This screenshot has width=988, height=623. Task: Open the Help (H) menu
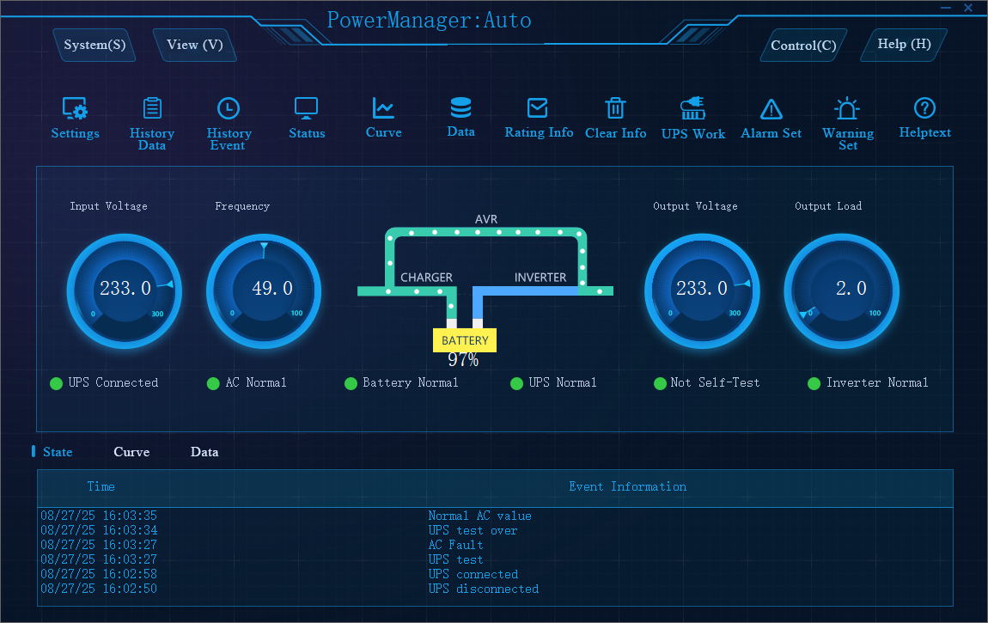(904, 44)
